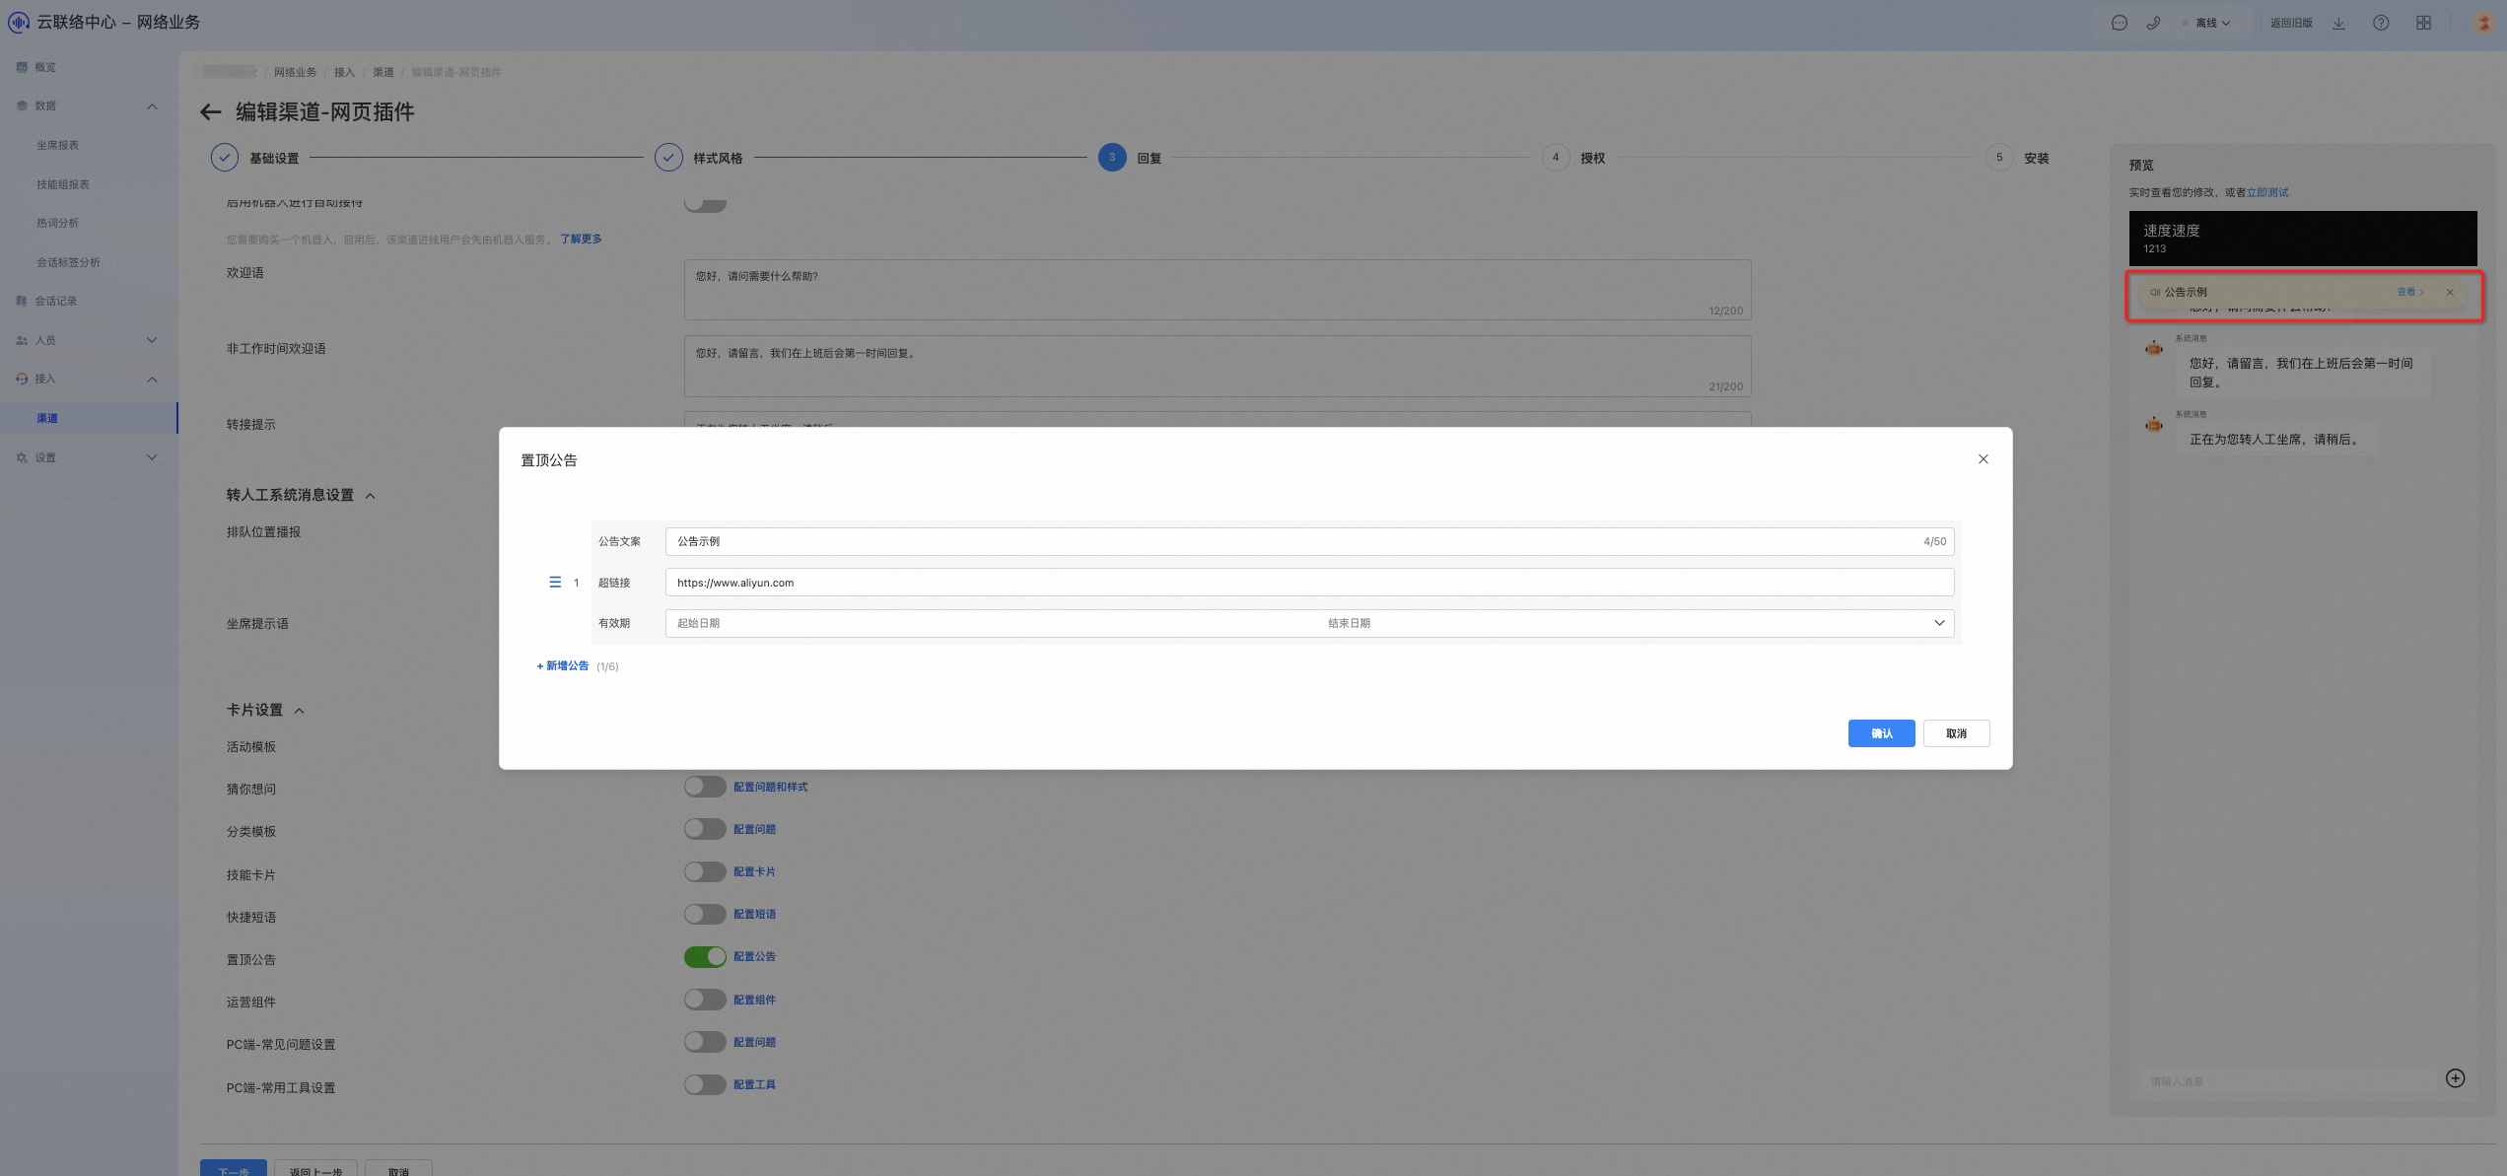Screen dimensions: 2507x1176
Task: Click the phone call icon in top bar
Action: [x=2153, y=23]
